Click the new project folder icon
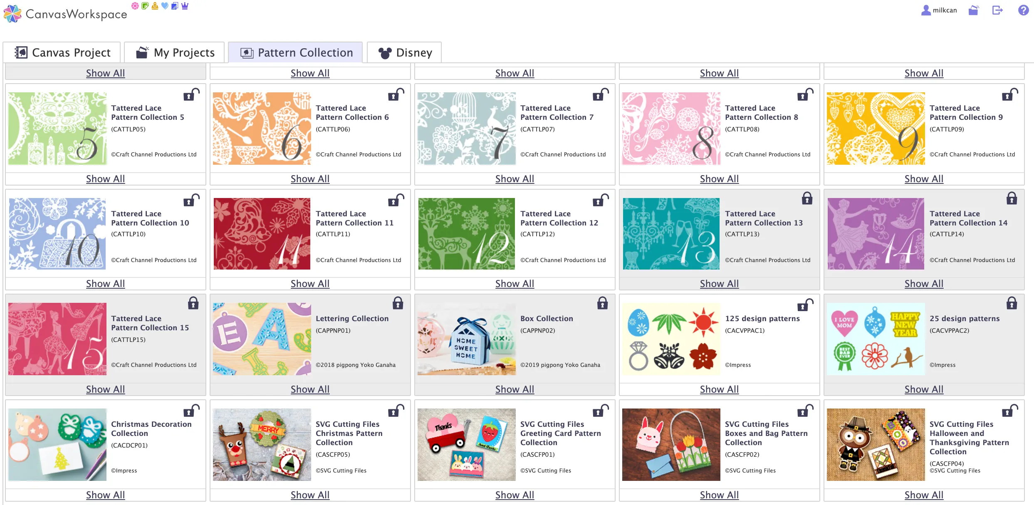This screenshot has height=505, width=1034. 973,10
